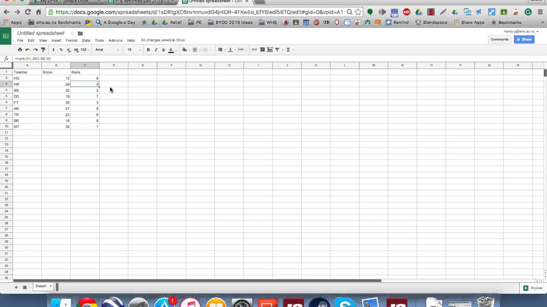Click the Add sheet plus icon

tap(16, 287)
